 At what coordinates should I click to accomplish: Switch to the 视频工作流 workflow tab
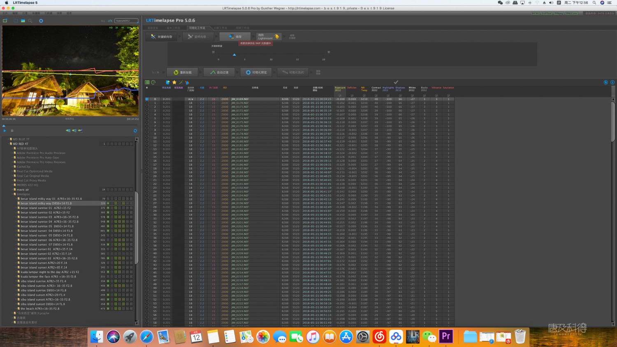[x=242, y=28]
